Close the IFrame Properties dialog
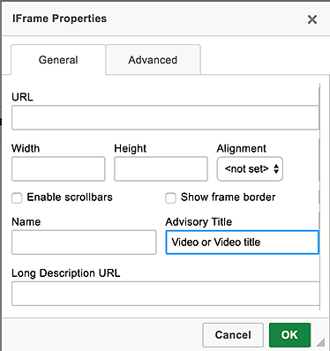The height and width of the screenshot is (351, 330). (312, 19)
